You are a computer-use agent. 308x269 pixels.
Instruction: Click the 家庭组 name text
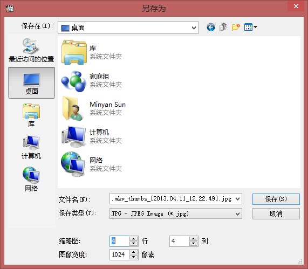(x=99, y=77)
